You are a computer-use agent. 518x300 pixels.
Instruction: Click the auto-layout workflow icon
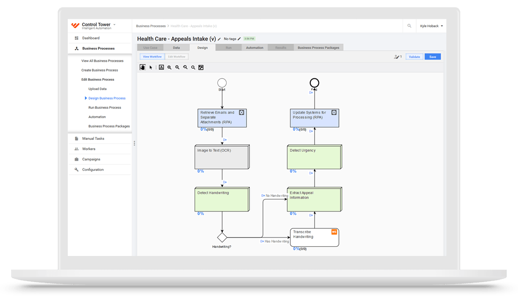click(161, 67)
